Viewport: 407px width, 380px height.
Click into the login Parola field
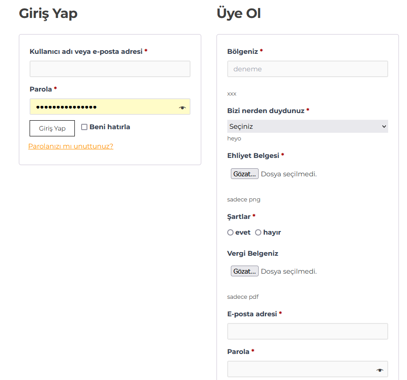point(110,106)
